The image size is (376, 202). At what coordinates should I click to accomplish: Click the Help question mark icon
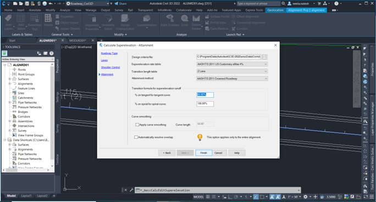[x=336, y=4]
